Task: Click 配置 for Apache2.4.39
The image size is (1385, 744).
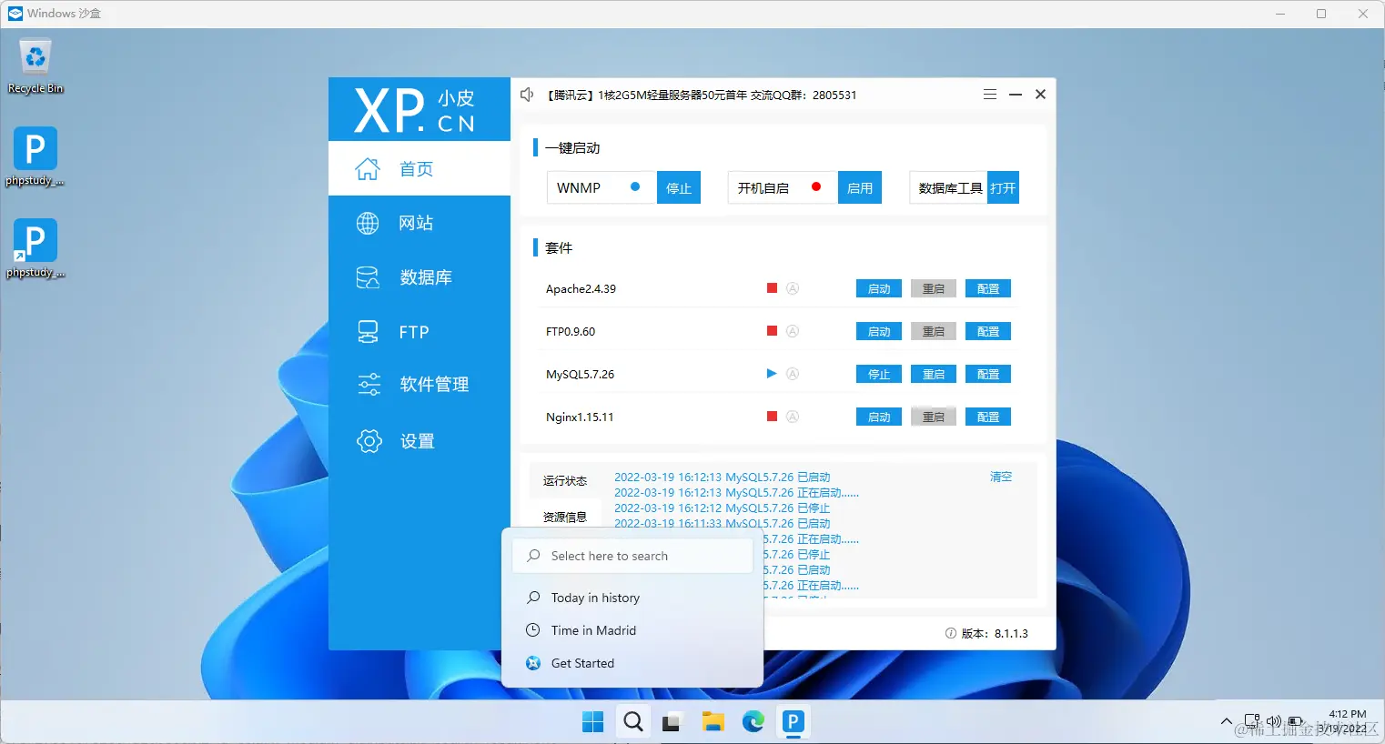Action: 987,288
